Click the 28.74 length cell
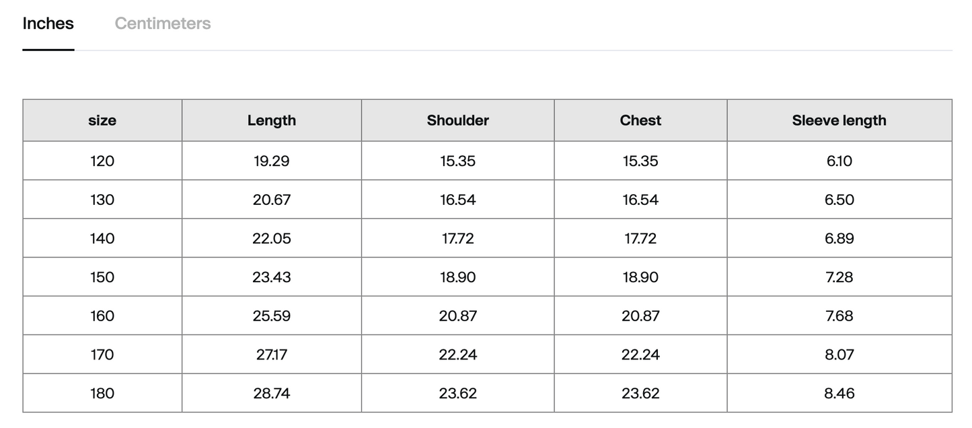Viewport: 972px width, 428px height. tap(272, 393)
